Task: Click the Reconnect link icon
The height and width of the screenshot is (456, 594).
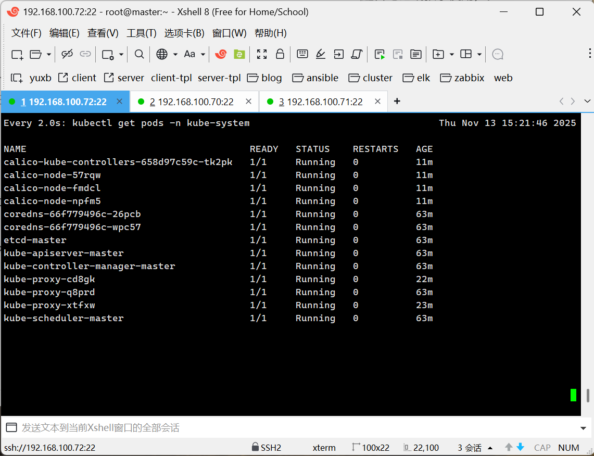Action: [85, 54]
